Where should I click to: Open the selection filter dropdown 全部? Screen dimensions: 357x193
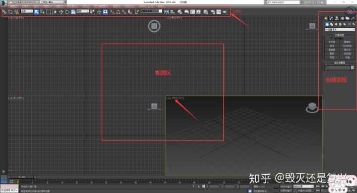27,11
